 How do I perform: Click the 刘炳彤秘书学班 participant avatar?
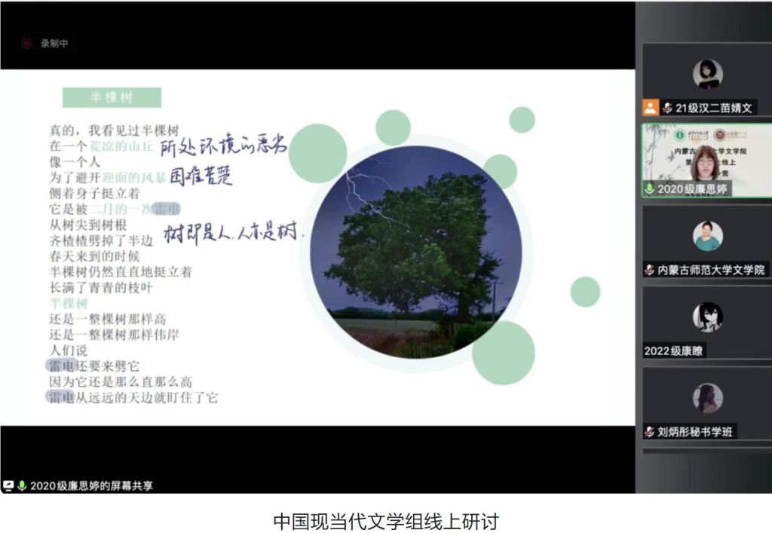707,398
